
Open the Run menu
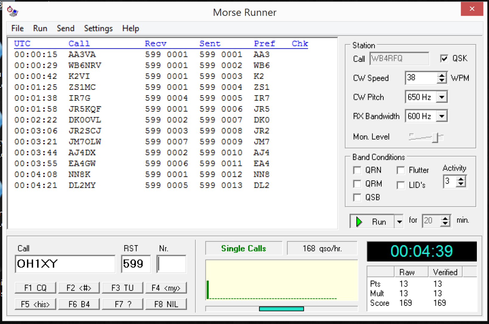pos(40,28)
